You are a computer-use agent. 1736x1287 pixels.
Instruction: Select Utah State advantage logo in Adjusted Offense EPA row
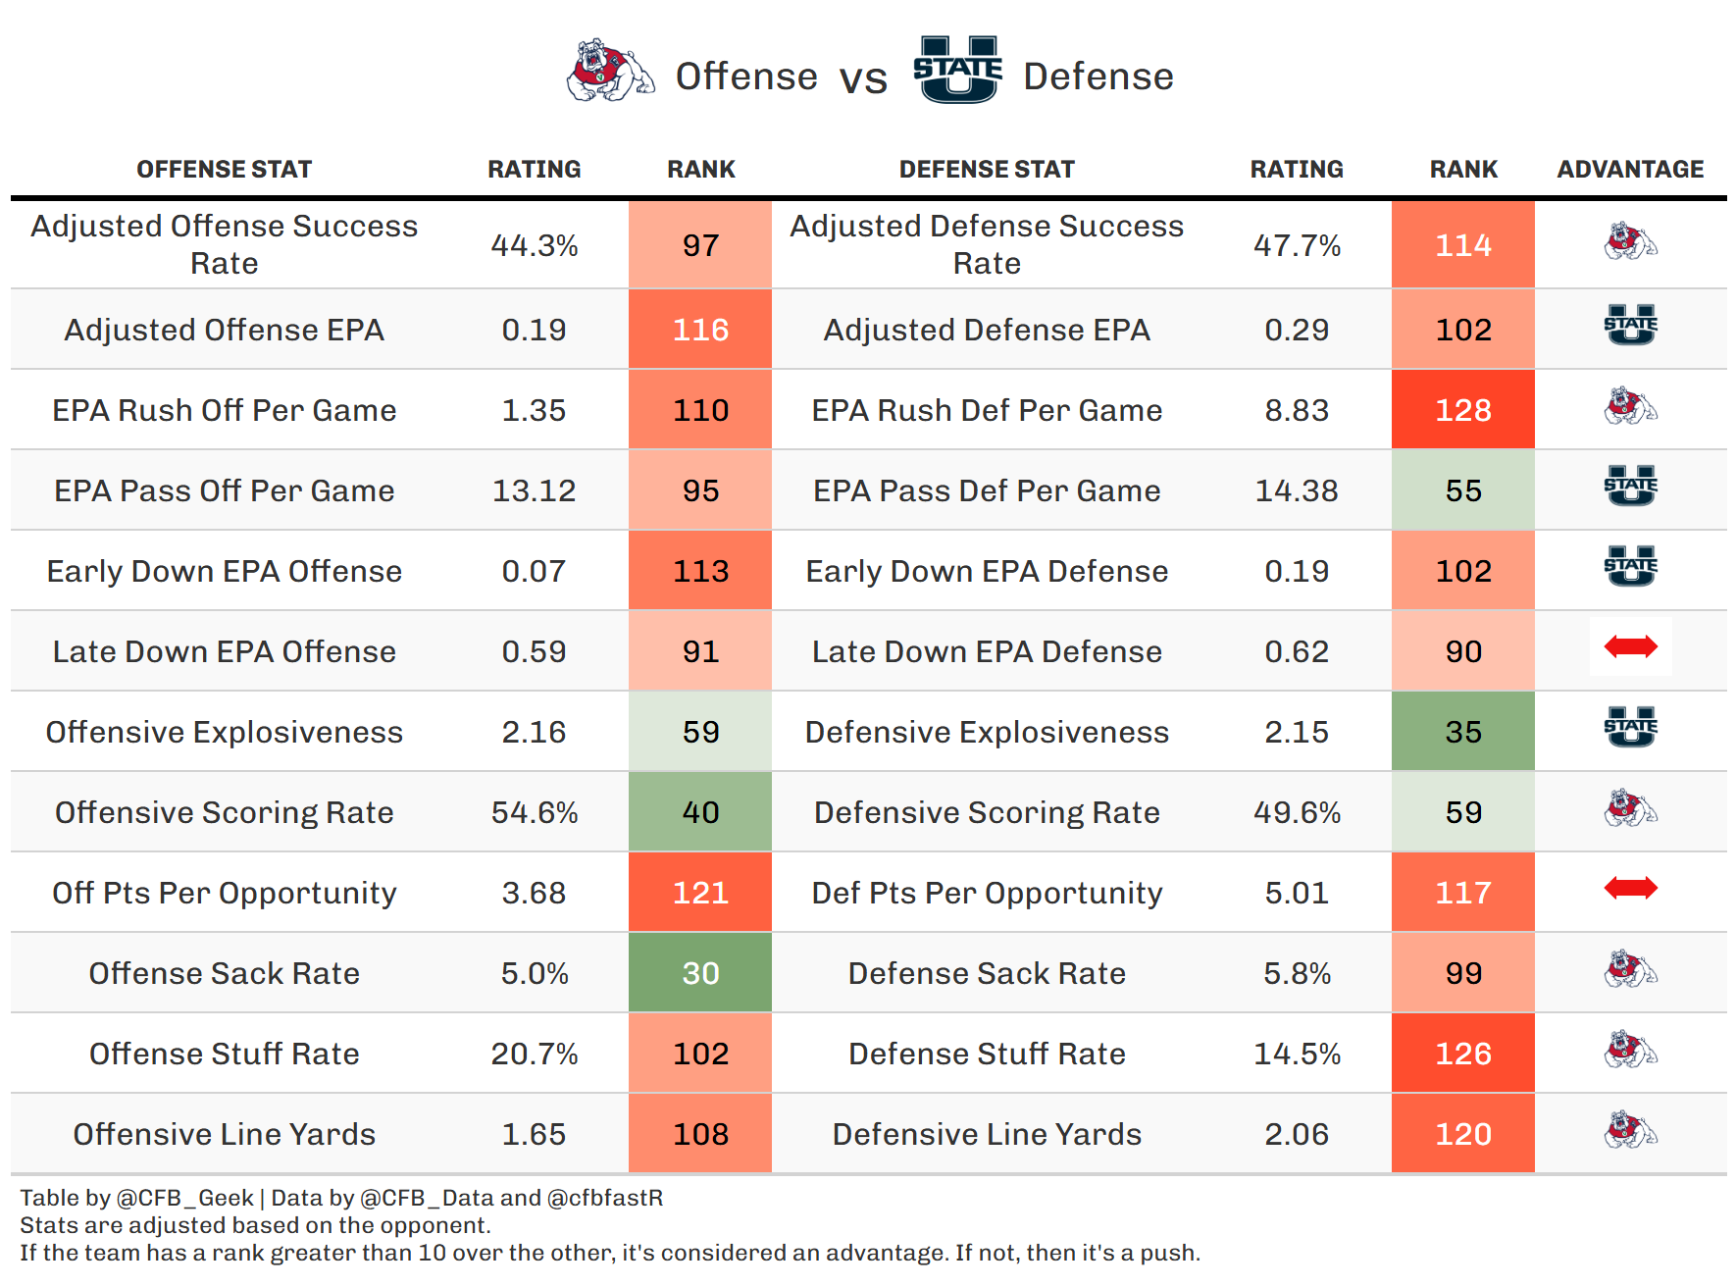click(x=1630, y=326)
